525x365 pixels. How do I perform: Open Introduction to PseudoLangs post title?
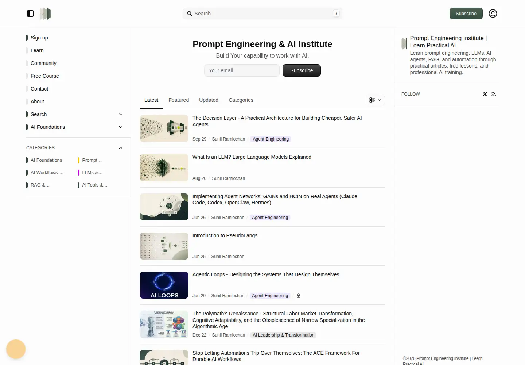[x=225, y=235]
